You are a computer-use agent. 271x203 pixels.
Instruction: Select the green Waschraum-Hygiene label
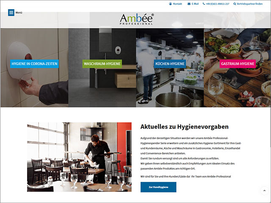[102, 64]
